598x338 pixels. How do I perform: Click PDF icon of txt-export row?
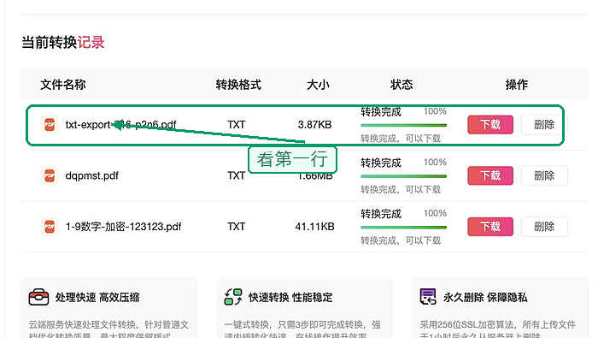tap(50, 125)
